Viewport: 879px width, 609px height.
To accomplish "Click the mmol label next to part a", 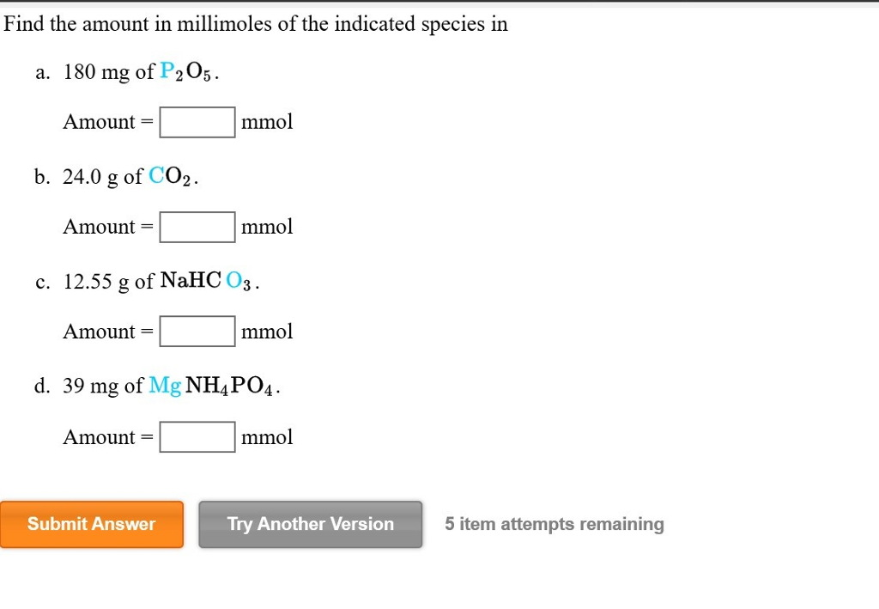I will coord(267,121).
